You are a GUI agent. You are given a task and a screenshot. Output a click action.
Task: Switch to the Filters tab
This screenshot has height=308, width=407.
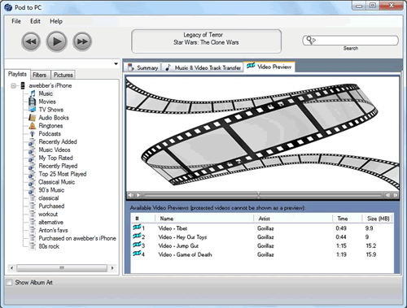pyautogui.click(x=40, y=75)
